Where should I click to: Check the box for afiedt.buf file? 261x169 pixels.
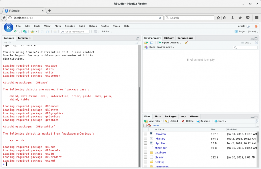tap(146, 148)
